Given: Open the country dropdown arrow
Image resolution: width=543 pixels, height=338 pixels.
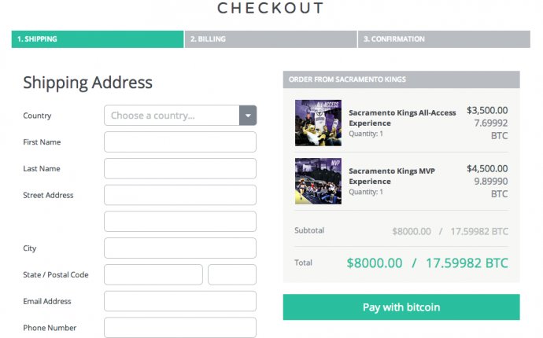Looking at the screenshot, I should tap(248, 116).
